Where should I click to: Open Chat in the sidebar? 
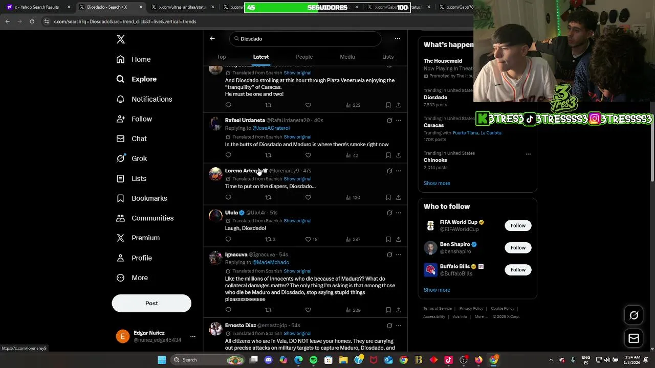(132, 139)
